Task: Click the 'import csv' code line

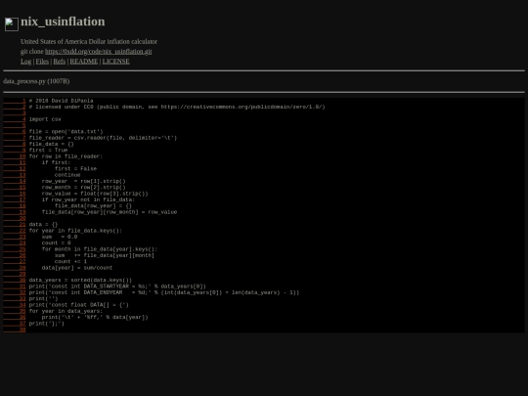Action: click(x=45, y=119)
